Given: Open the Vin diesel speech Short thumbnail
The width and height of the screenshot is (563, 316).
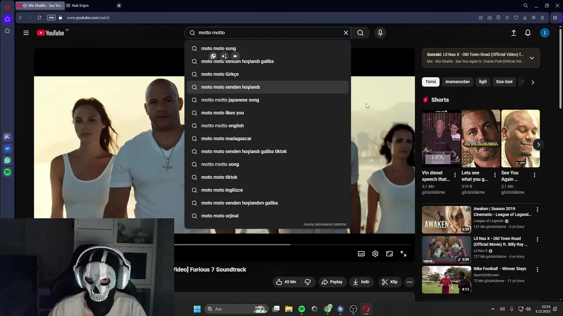Looking at the screenshot, I should pos(441,138).
